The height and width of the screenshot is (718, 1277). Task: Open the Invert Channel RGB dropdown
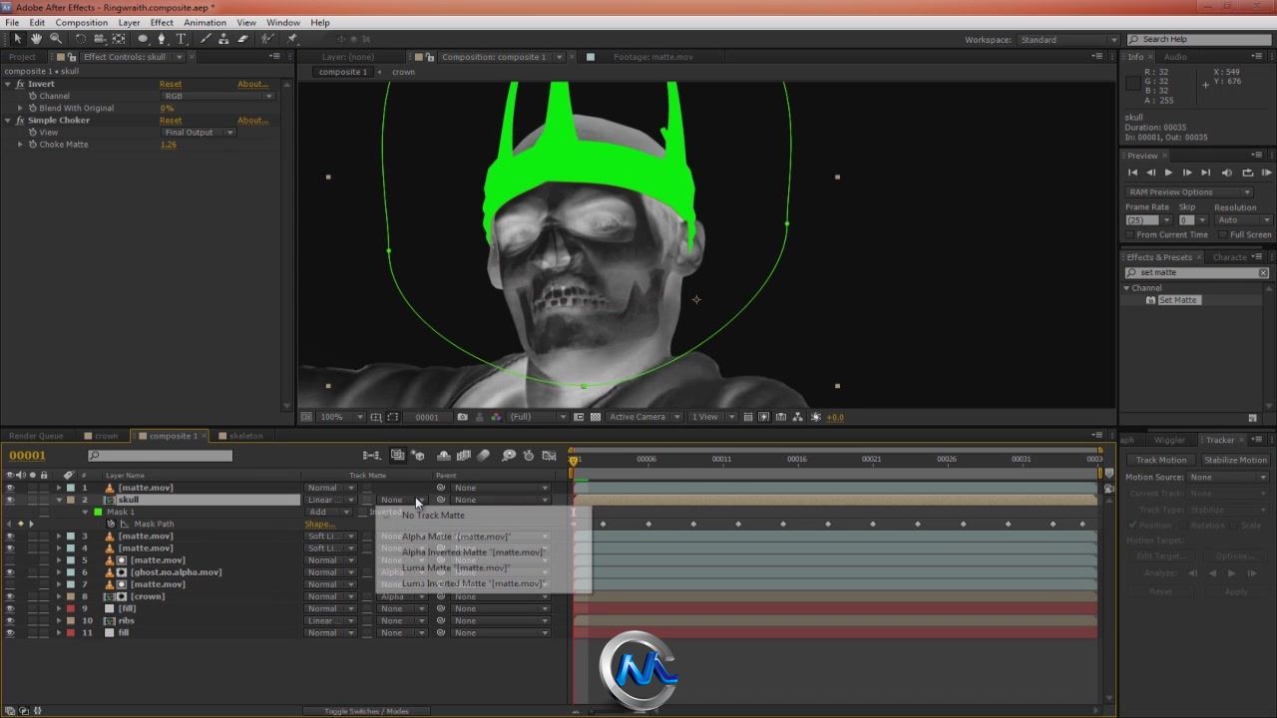point(217,96)
